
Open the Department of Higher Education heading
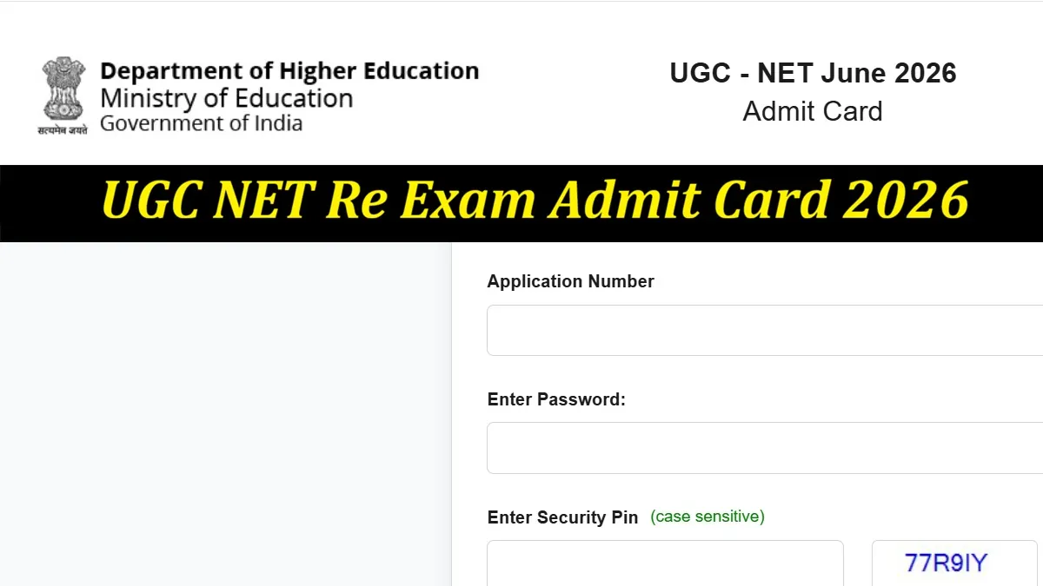[x=289, y=71]
